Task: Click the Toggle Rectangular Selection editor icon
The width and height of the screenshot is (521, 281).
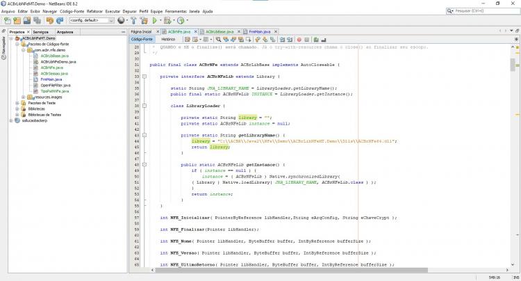Action: (x=248, y=39)
